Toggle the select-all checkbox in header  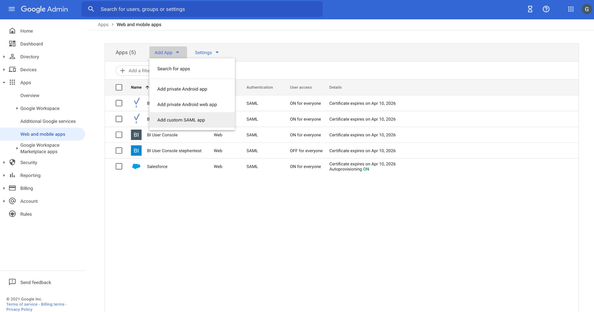(119, 87)
